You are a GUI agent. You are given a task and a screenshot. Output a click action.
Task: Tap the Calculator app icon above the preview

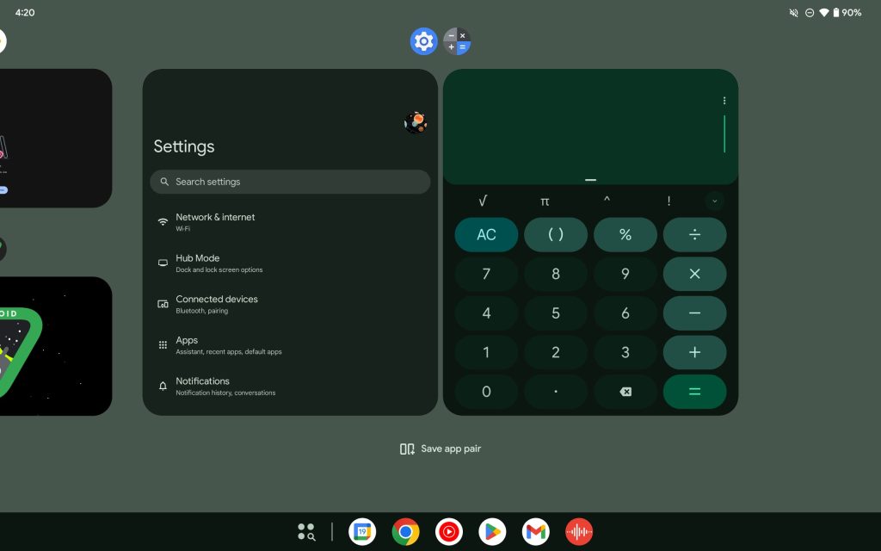(457, 41)
